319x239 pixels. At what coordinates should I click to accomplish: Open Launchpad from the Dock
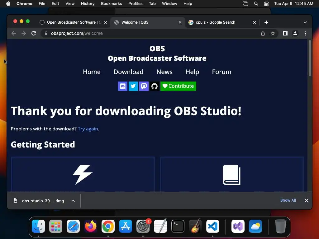[x=56, y=226]
